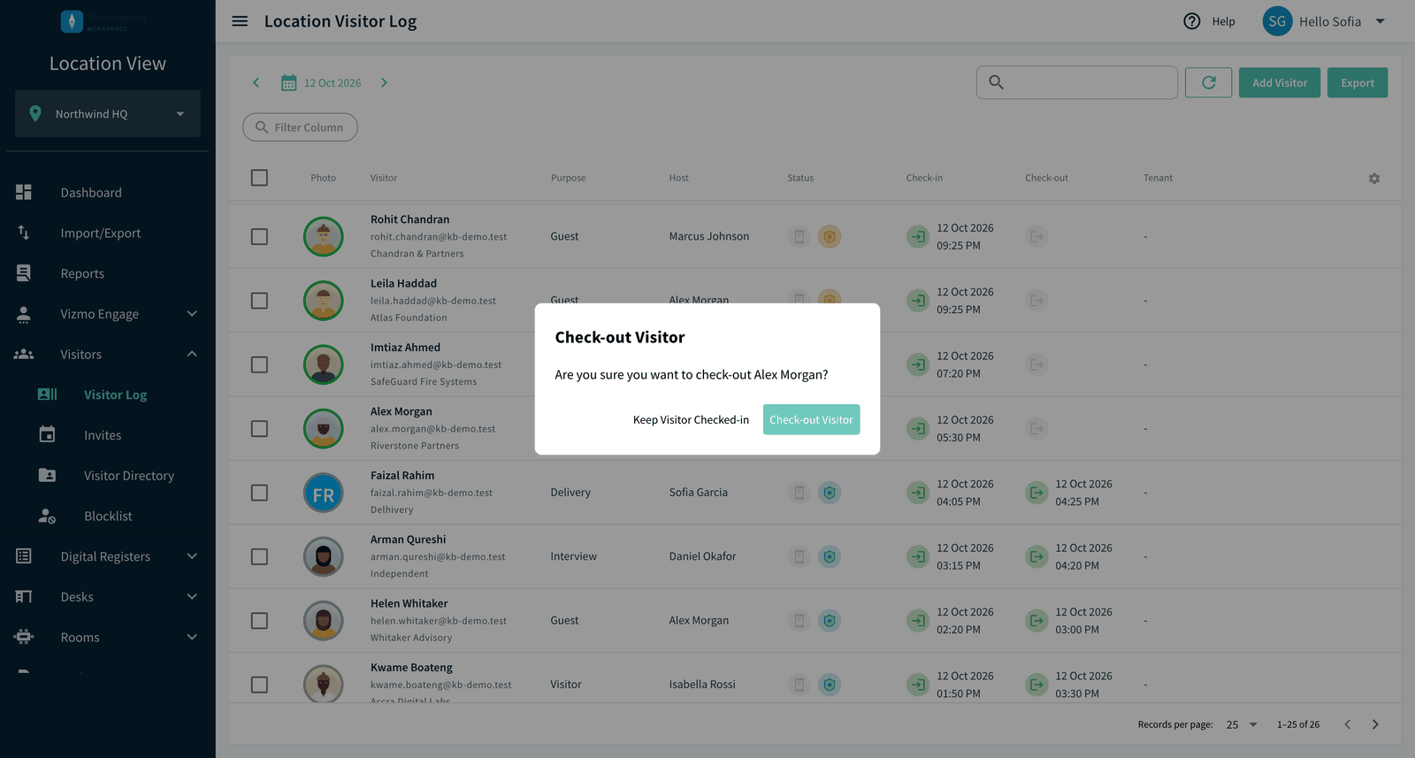Image resolution: width=1415 pixels, height=758 pixels.
Task: Tick the checkbox for Rohit Chandran
Action: coord(259,237)
